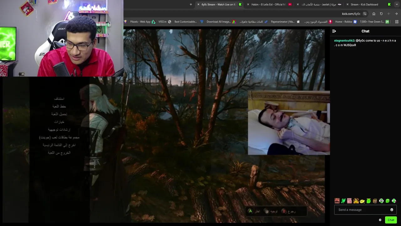Insert the pink close-up face emote

pos(350,201)
